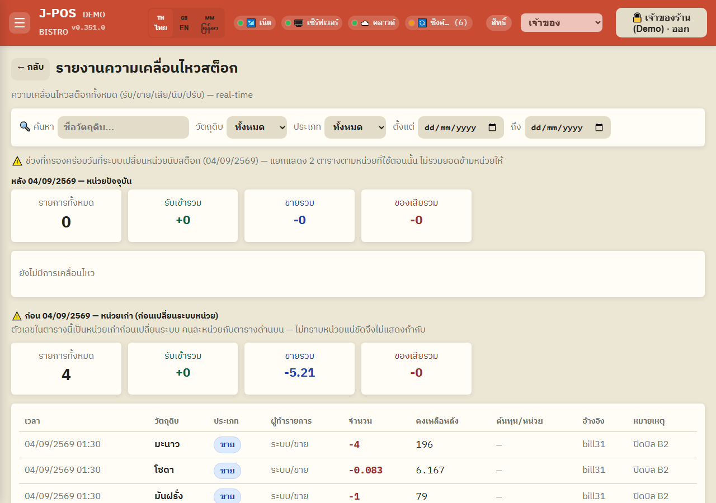Click the จำนวน column header

pos(360,421)
